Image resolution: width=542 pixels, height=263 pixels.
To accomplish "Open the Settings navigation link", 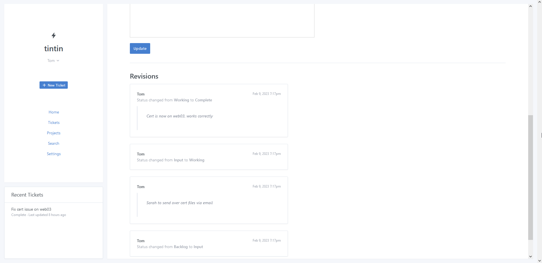I will click(54, 154).
